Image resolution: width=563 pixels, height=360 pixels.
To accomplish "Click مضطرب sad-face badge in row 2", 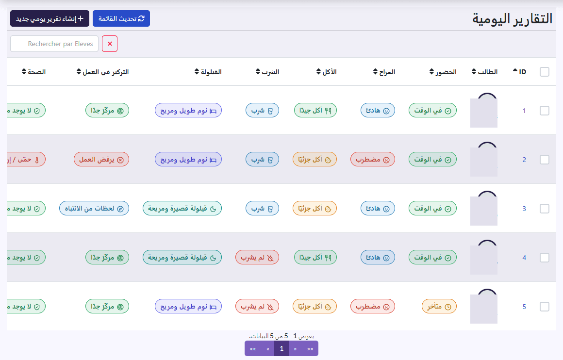I will click(372, 159).
